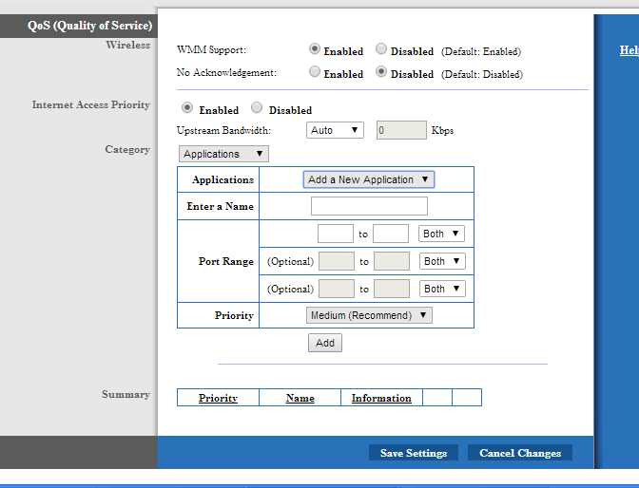The height and width of the screenshot is (488, 639).
Task: Click second optional port range end field
Action: [x=392, y=261]
